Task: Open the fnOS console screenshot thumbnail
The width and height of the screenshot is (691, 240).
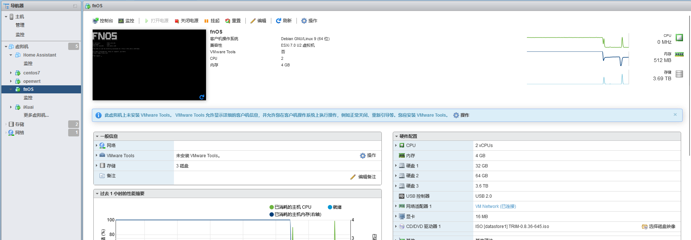Action: point(149,65)
